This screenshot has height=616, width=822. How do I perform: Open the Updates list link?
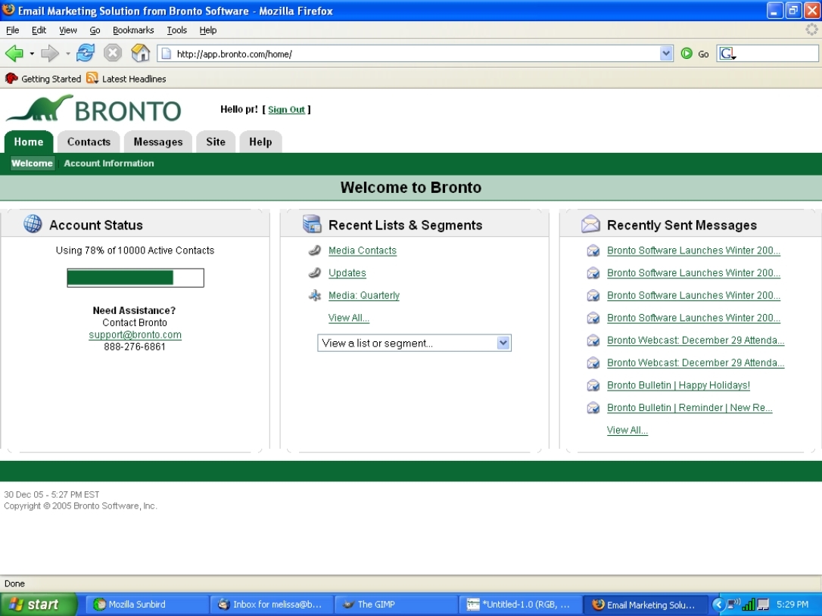pyautogui.click(x=347, y=272)
